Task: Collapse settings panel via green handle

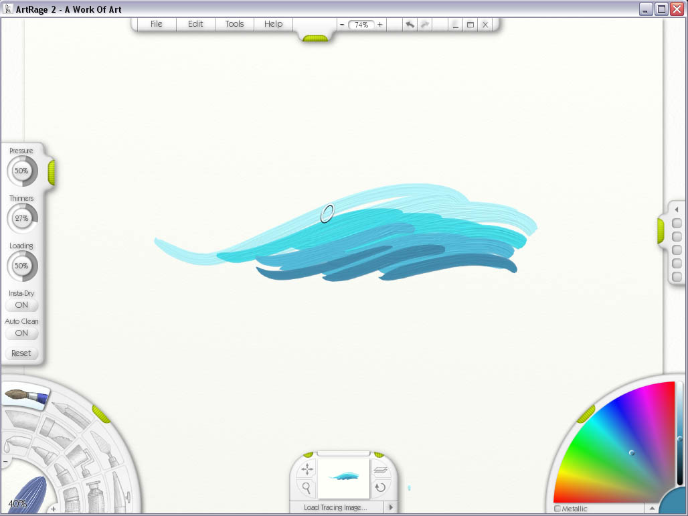Action: pyautogui.click(x=52, y=173)
